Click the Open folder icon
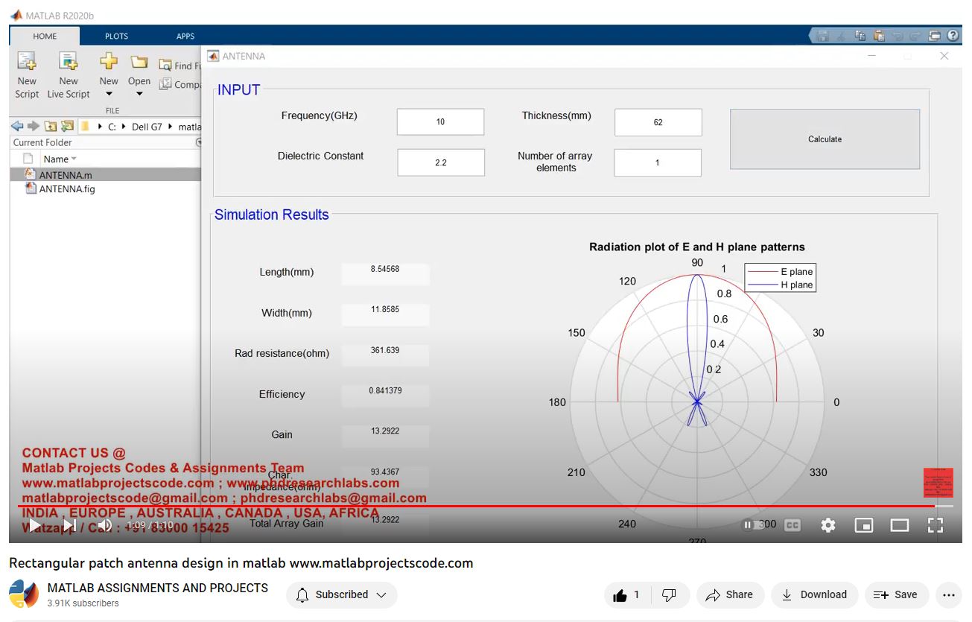Viewport: 972px width, 622px height. (139, 61)
